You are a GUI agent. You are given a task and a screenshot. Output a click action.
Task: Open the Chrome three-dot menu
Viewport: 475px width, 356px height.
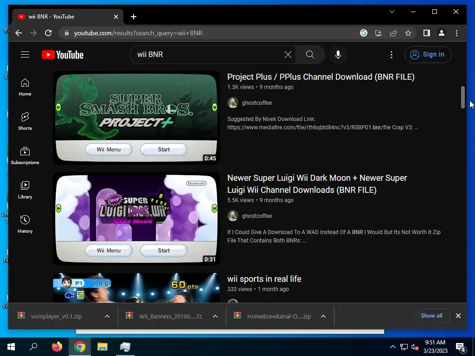click(456, 33)
